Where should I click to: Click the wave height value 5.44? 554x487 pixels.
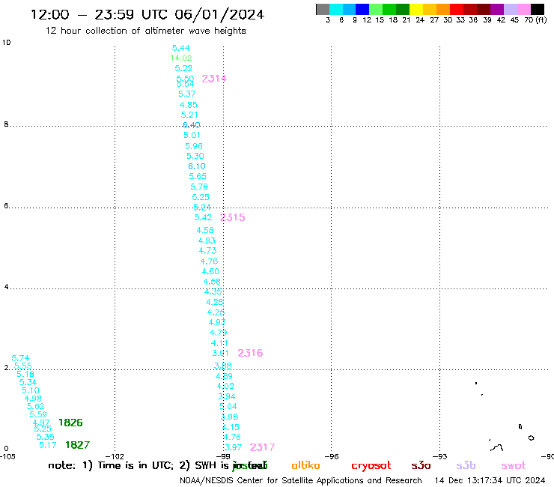tap(181, 48)
